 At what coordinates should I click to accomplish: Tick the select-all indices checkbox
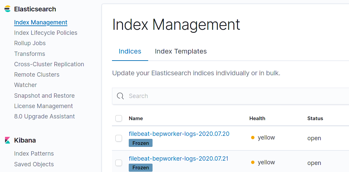click(x=119, y=118)
